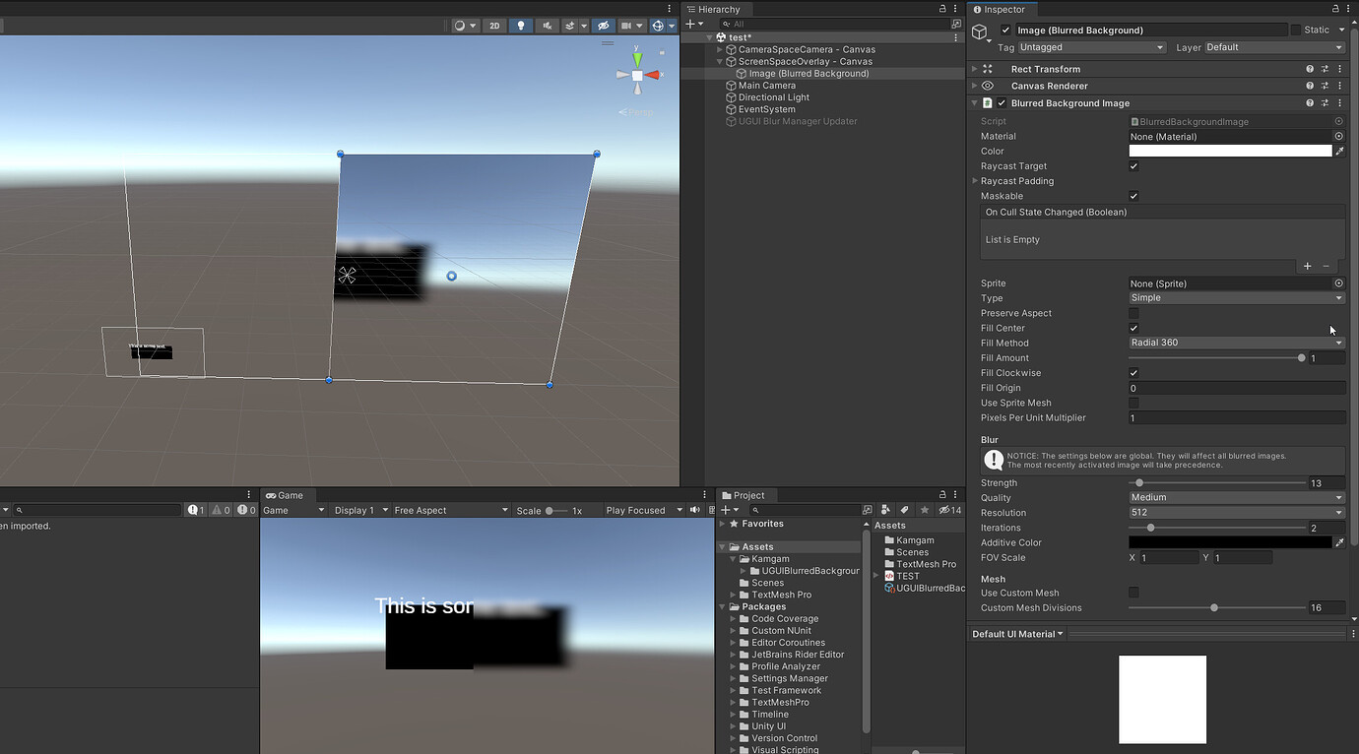Viewport: 1359px width, 754px height.
Task: Click the Favorites star filter in Project toolbar
Action: [x=925, y=509]
